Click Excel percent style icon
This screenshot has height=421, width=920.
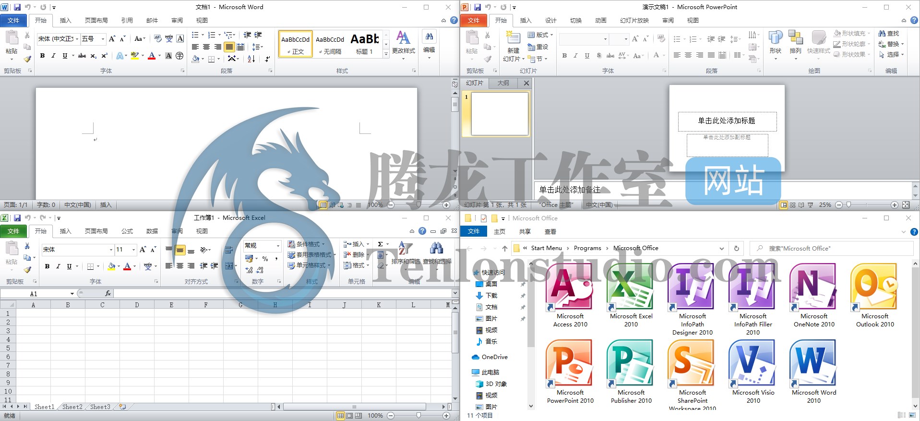tap(265, 259)
